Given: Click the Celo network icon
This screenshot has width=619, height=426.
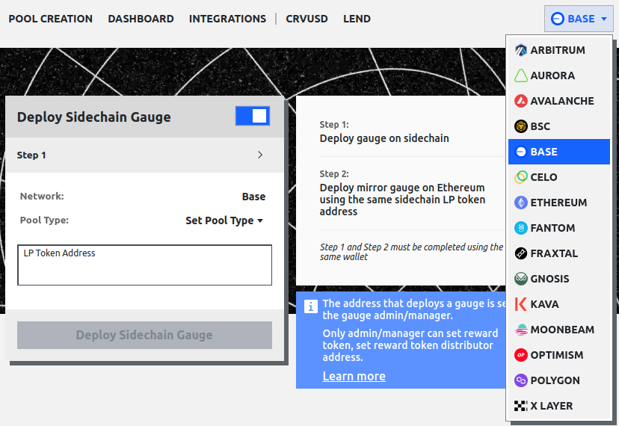Looking at the screenshot, I should (521, 177).
